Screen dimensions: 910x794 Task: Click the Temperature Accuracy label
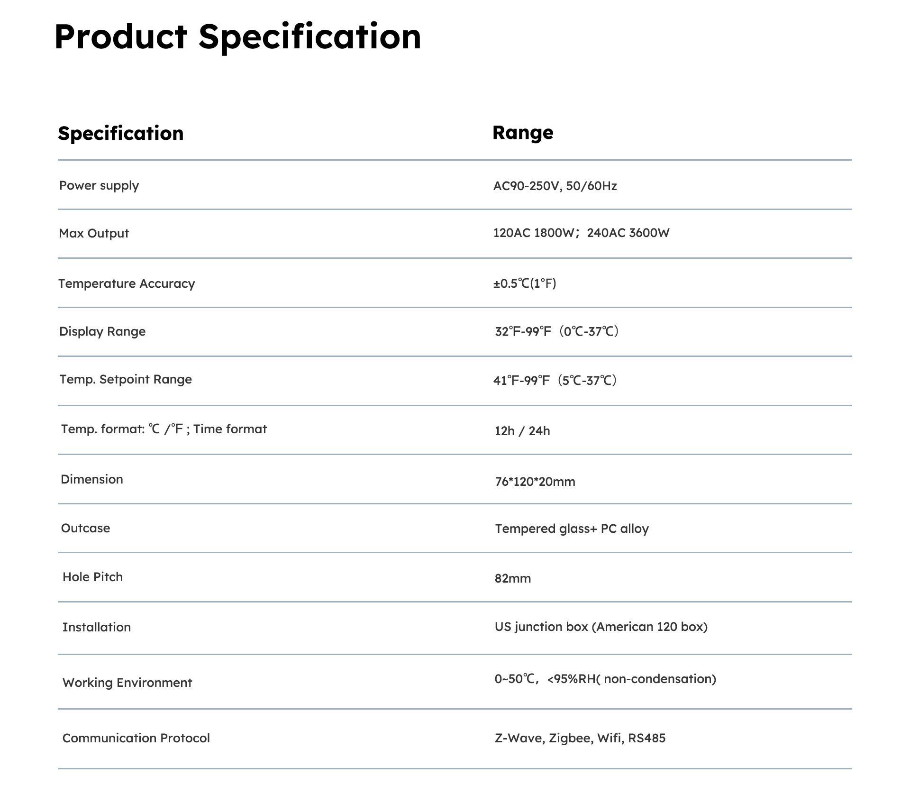pos(127,283)
